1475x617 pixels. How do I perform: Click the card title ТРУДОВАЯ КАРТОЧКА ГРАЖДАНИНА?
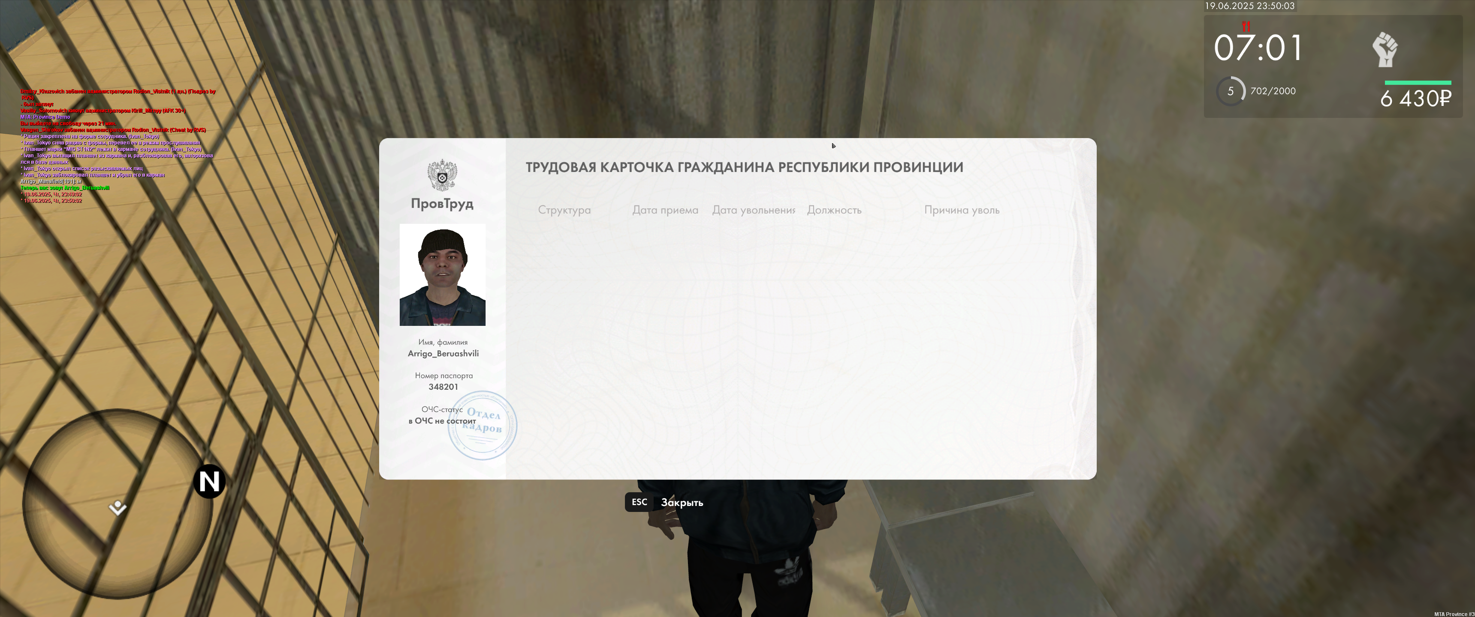pyautogui.click(x=745, y=167)
